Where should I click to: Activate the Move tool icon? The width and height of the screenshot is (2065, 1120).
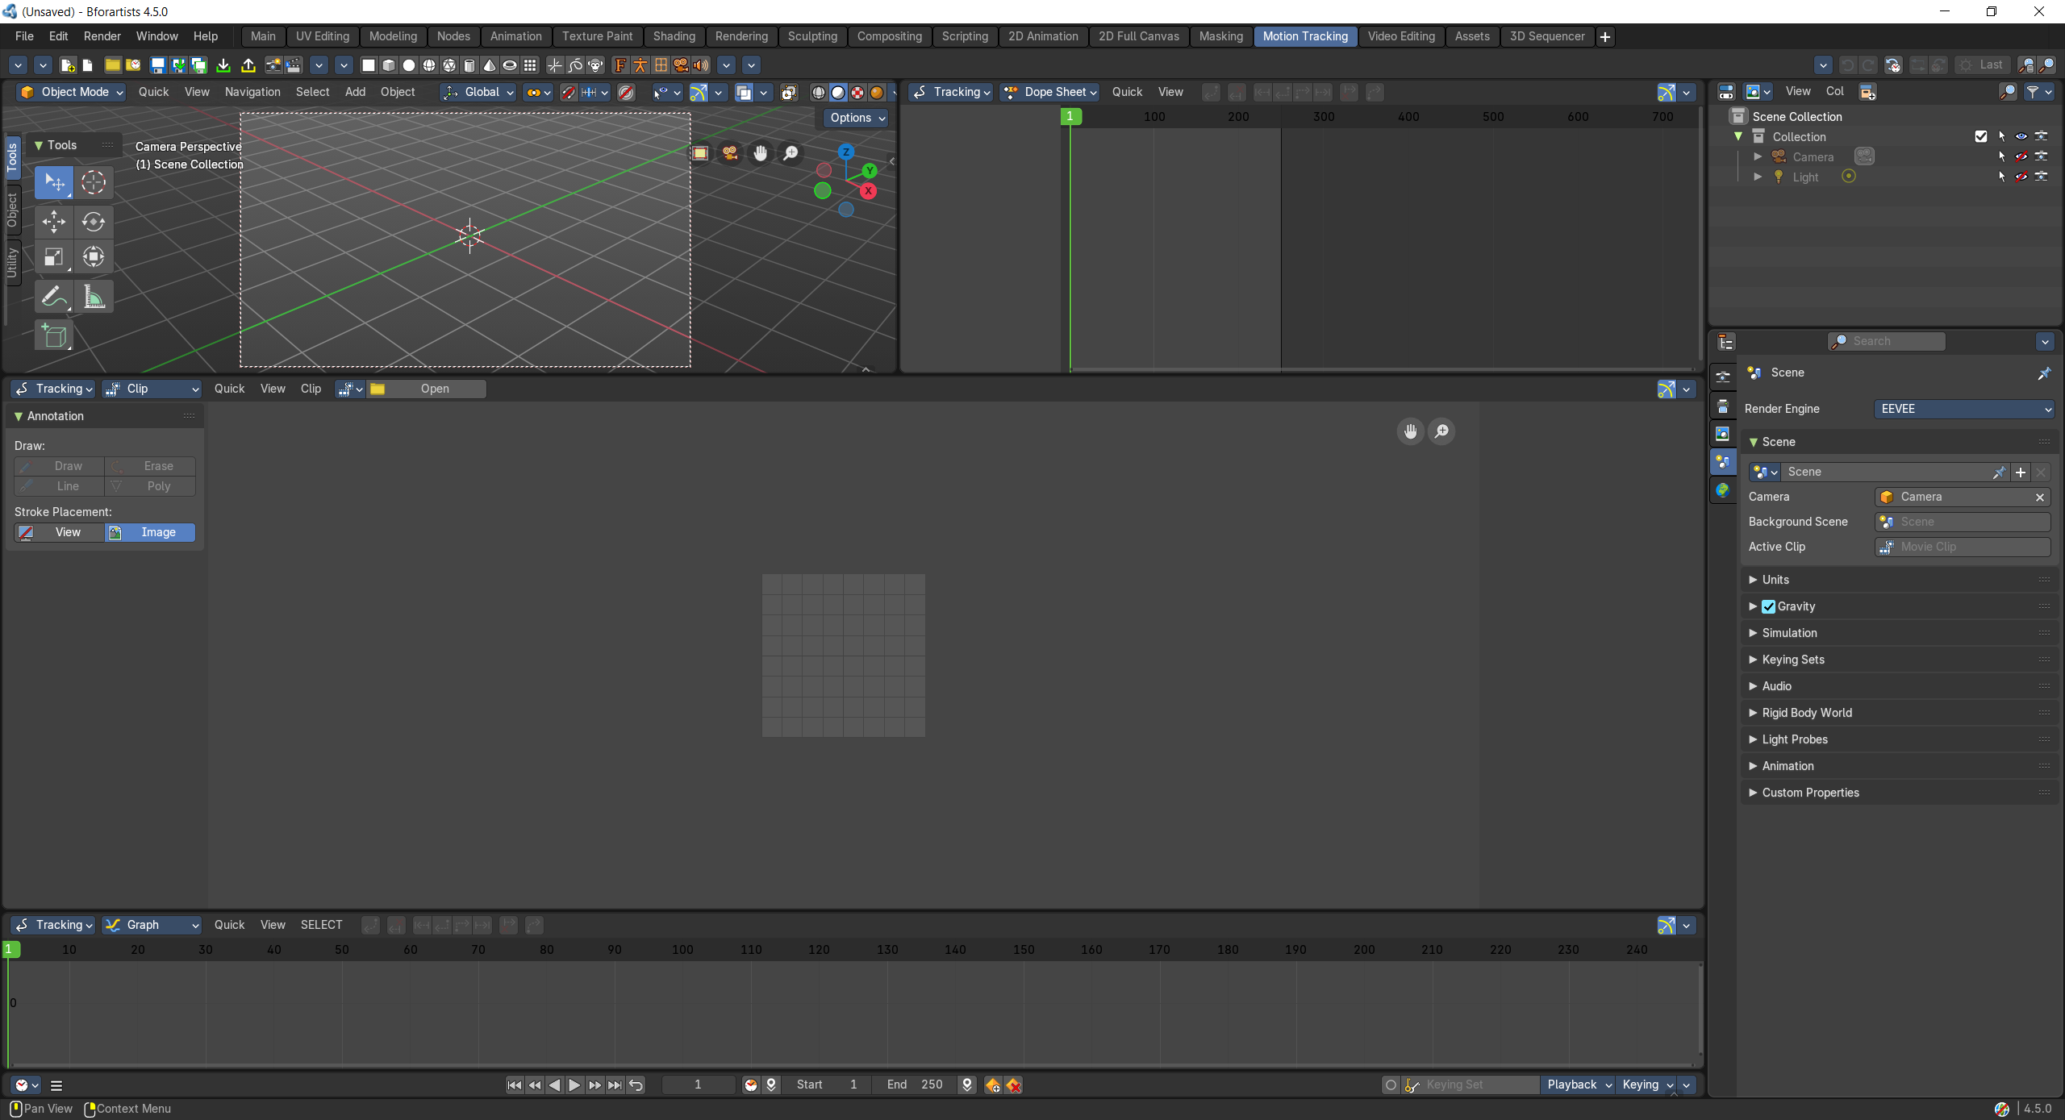click(x=54, y=221)
